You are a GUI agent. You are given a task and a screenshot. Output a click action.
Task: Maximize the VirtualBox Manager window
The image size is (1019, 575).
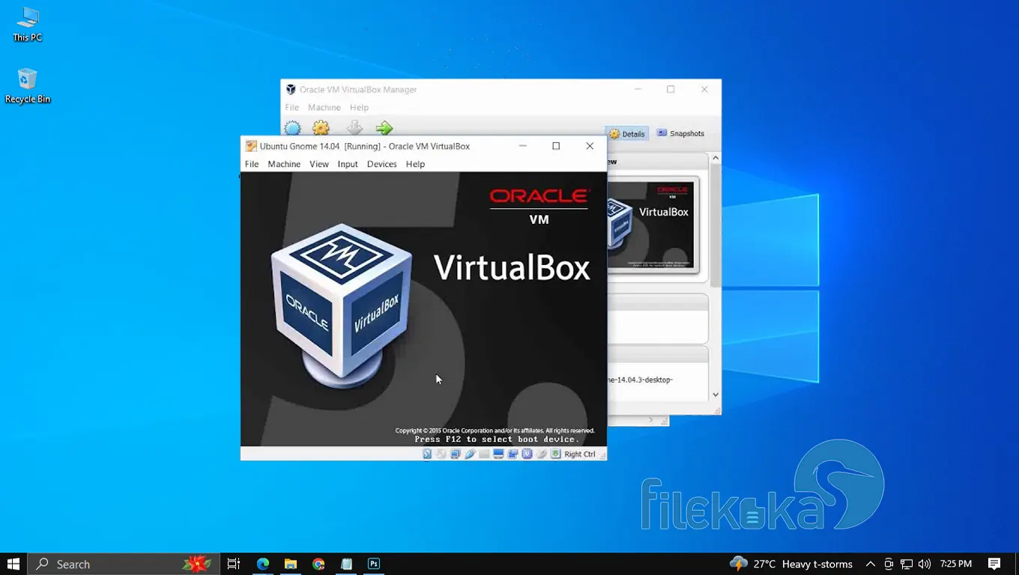pos(671,89)
